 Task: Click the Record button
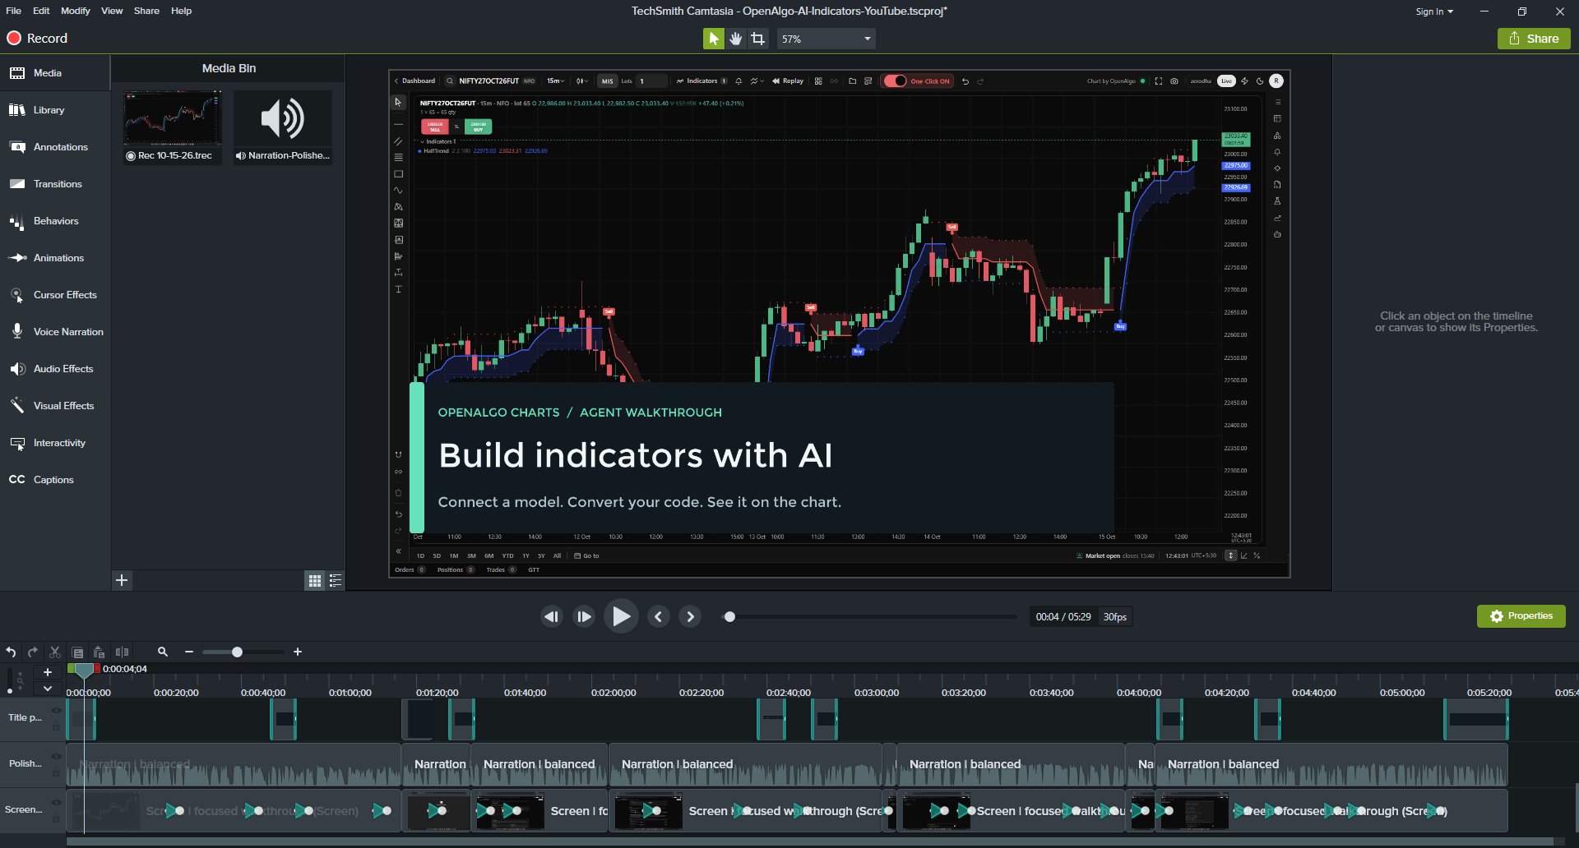(x=38, y=39)
